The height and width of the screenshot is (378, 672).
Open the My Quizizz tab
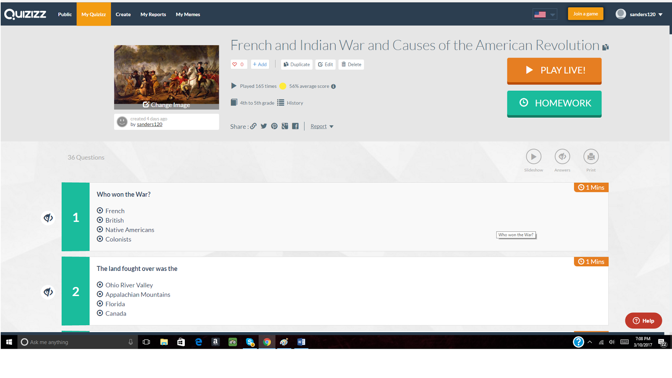94,14
